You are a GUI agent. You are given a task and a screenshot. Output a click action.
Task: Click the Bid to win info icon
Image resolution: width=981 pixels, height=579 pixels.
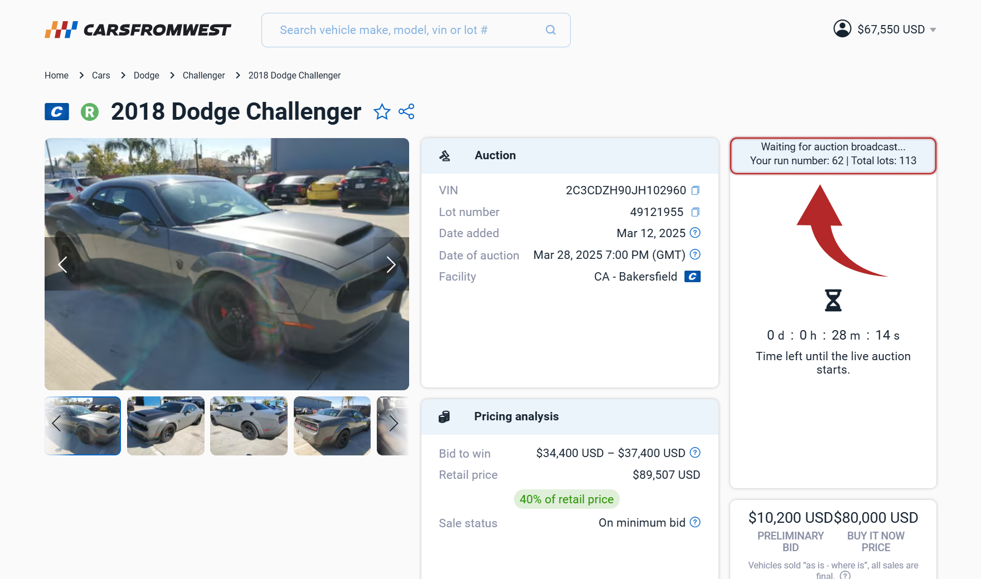695,453
